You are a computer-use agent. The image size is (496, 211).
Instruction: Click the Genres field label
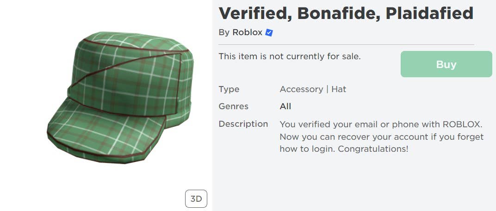click(234, 106)
